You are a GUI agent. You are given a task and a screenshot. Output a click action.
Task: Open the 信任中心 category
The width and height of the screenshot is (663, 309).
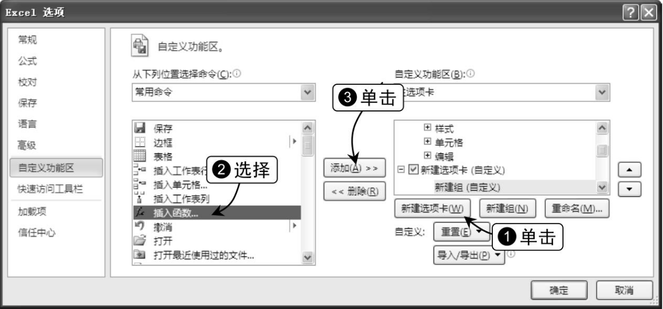(x=37, y=233)
